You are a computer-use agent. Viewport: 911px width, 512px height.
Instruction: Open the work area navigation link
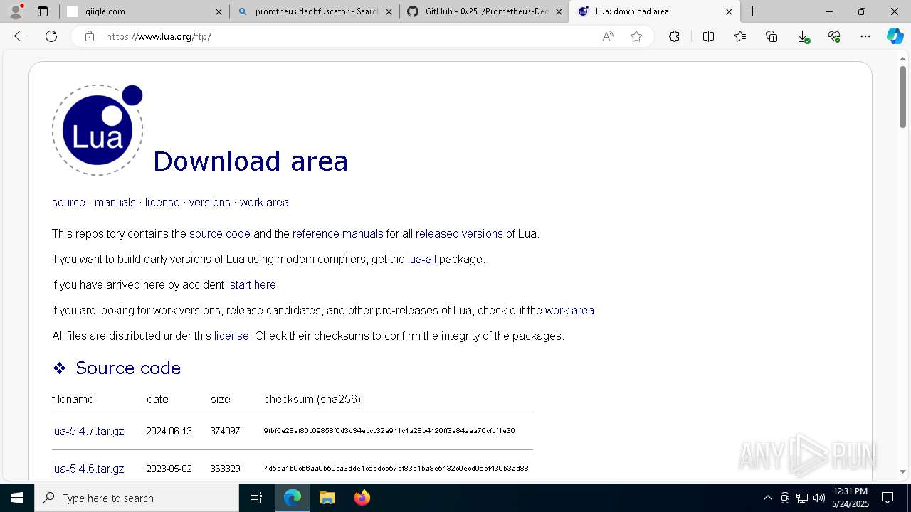coord(264,203)
